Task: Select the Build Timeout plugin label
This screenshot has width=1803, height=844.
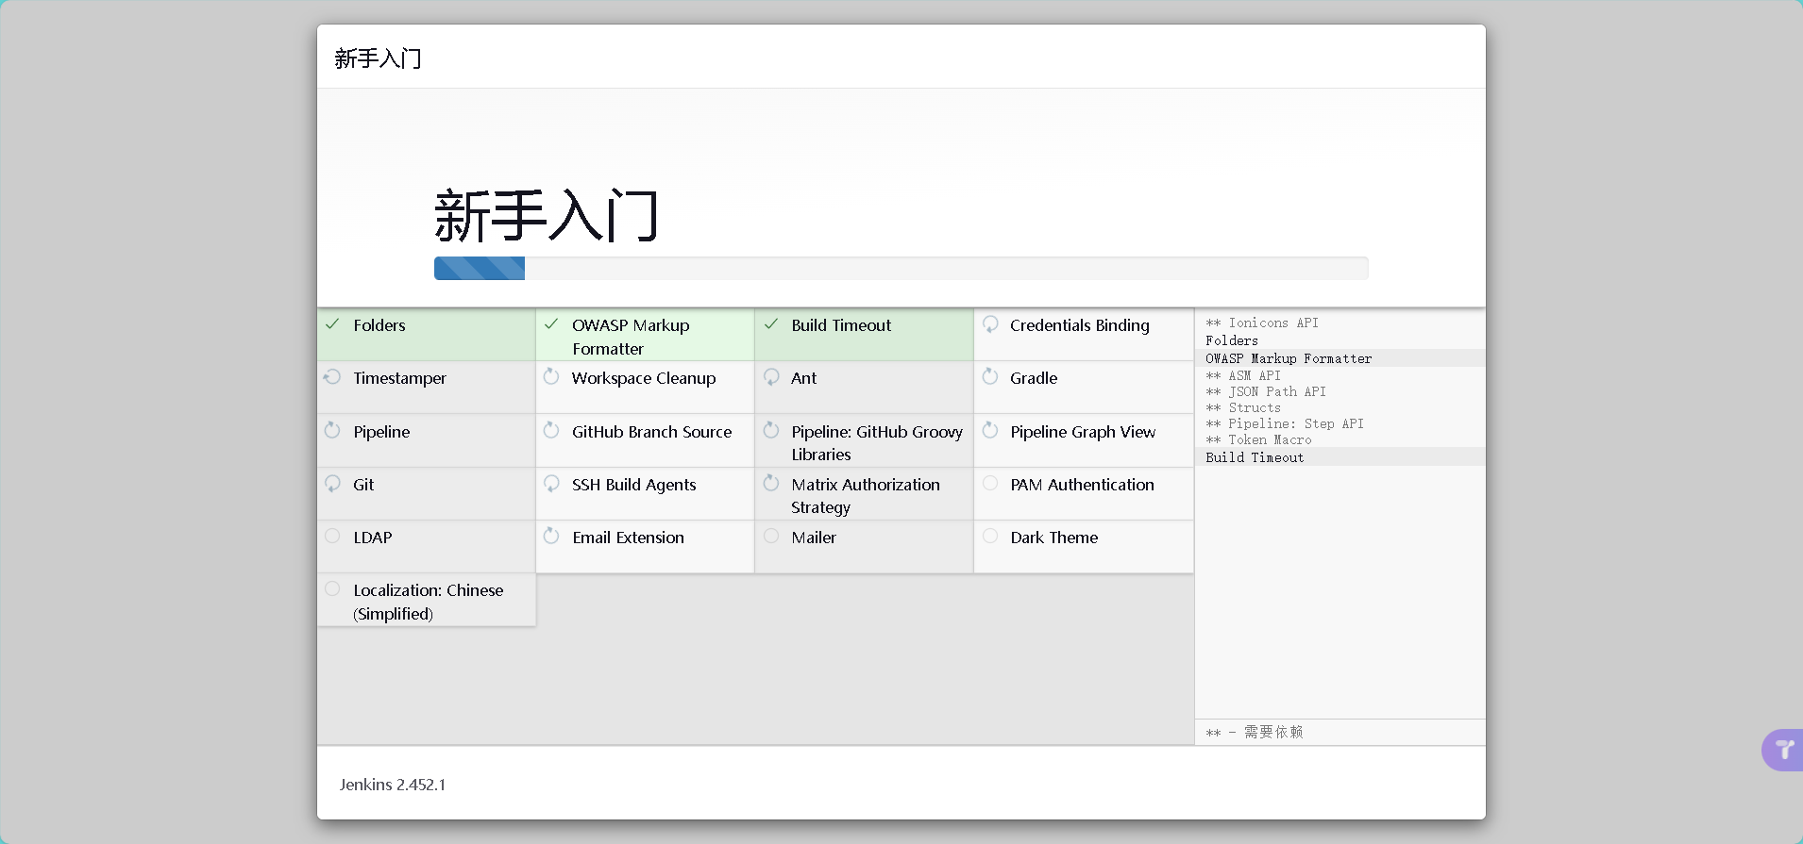Action: 841,325
